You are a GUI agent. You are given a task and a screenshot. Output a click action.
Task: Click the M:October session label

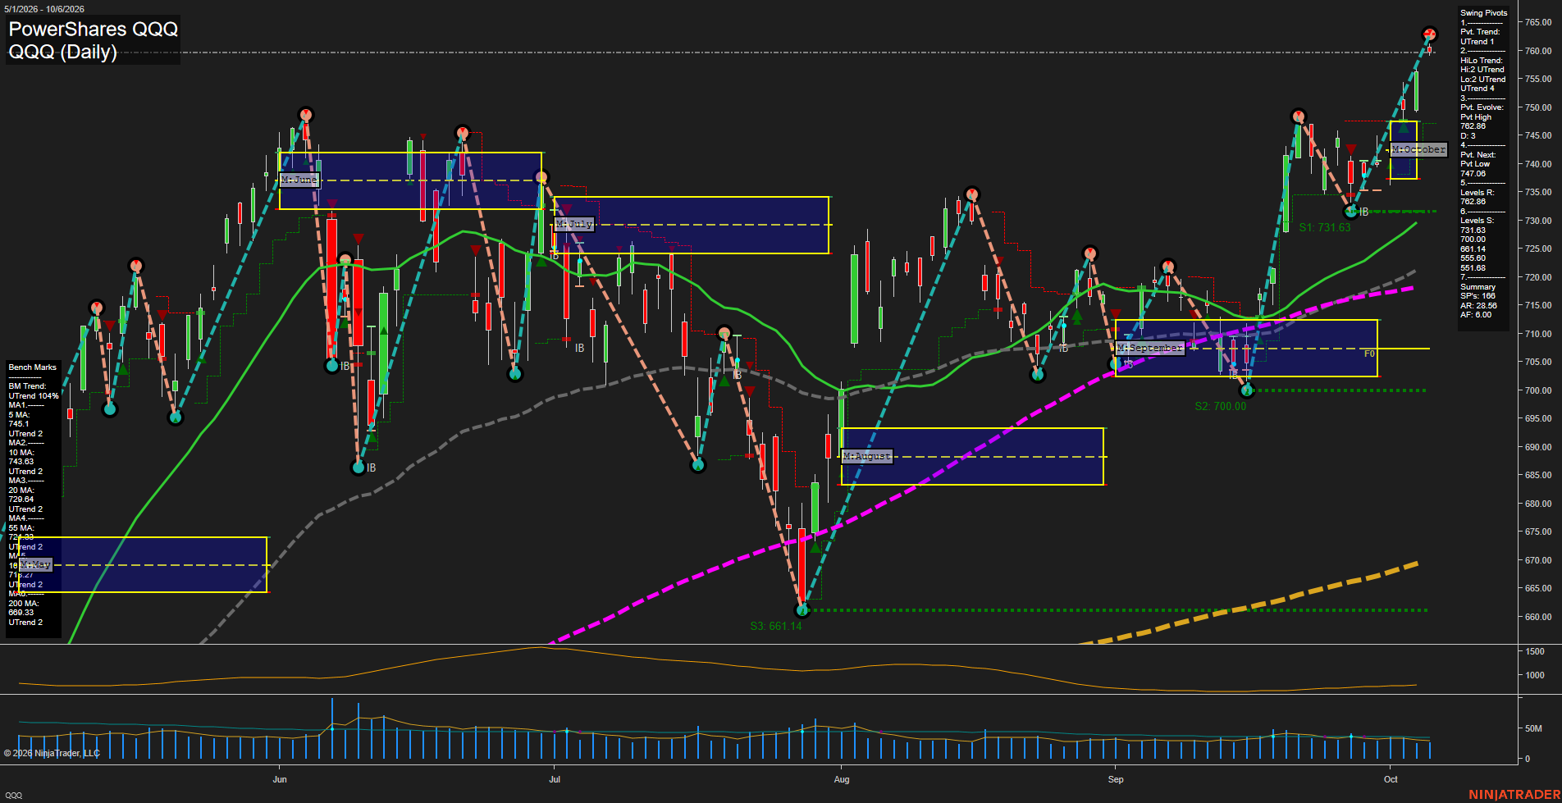click(x=1418, y=149)
